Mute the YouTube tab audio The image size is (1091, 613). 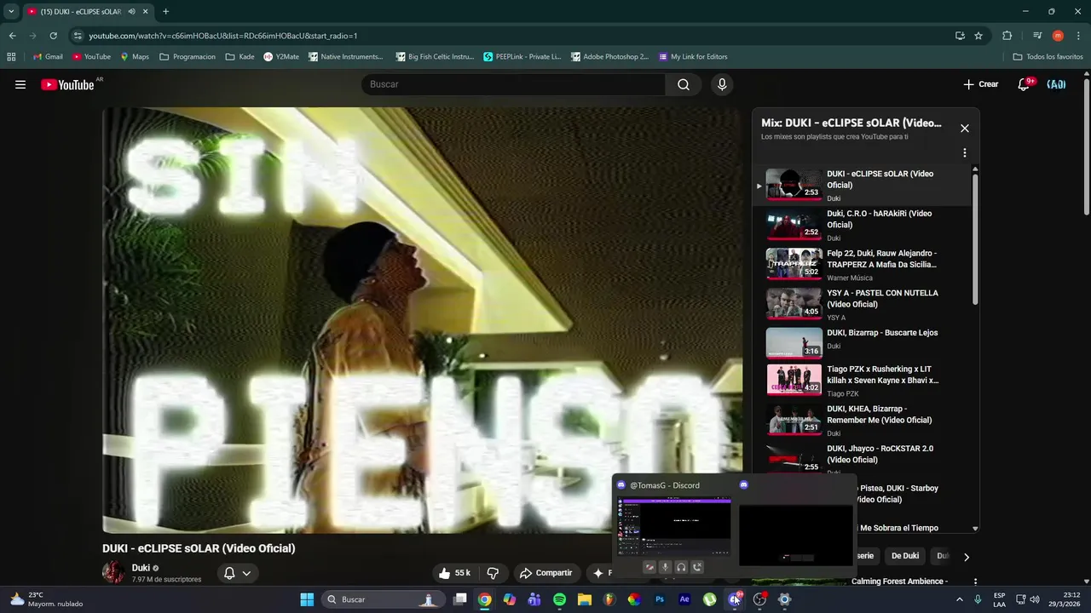coord(131,12)
